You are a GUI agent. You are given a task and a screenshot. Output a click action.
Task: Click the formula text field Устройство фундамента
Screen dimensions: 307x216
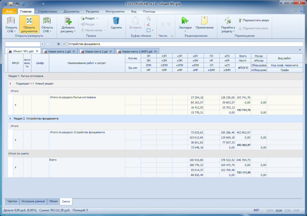(186, 44)
